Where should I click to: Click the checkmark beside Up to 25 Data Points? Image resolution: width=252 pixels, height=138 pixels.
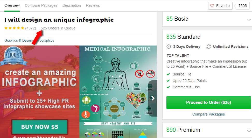(168, 81)
